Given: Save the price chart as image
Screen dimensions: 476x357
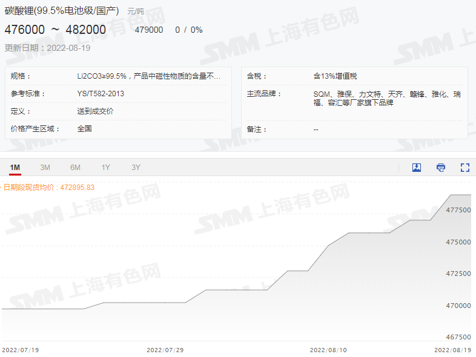Looking at the screenshot, I should click(417, 168).
